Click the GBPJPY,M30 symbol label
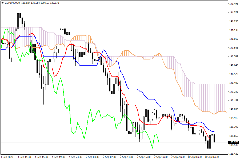The image size is (240, 160). coord(12,2)
